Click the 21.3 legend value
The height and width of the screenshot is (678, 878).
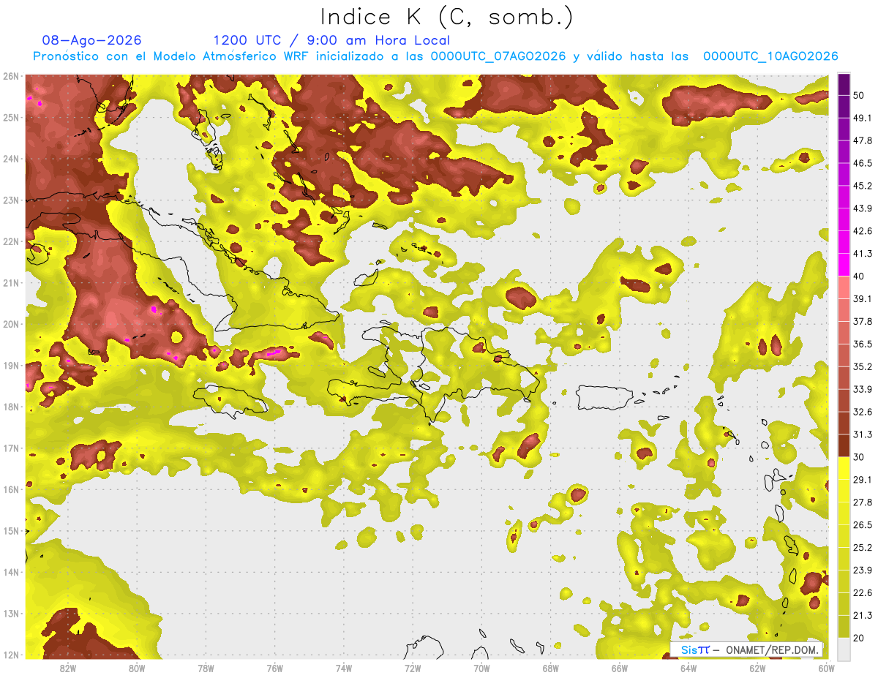[863, 615]
